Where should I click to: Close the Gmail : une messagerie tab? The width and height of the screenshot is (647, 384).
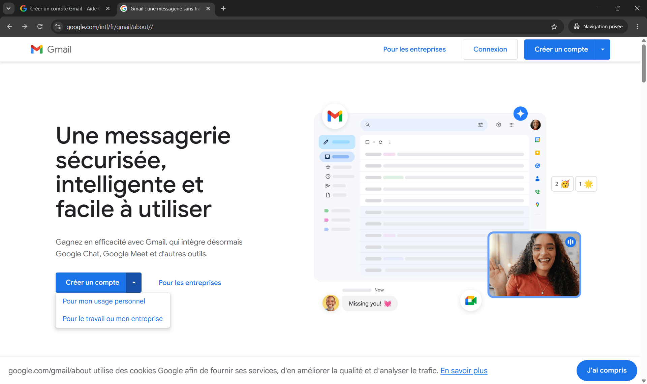coord(208,8)
